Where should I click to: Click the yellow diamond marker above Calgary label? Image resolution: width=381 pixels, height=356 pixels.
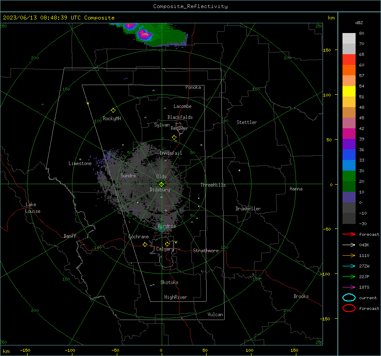point(167,244)
